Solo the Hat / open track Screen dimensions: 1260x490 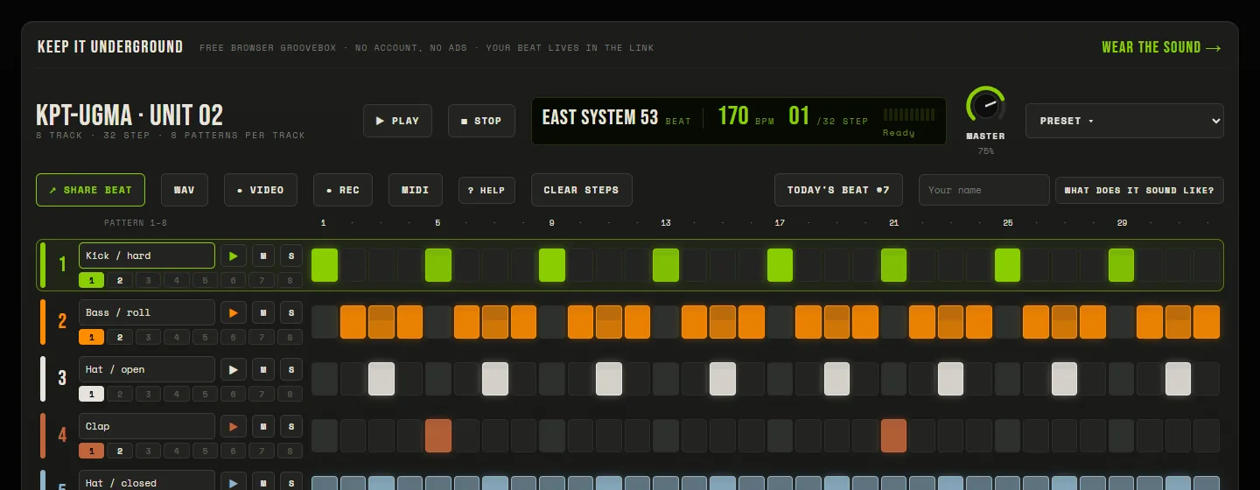point(291,369)
